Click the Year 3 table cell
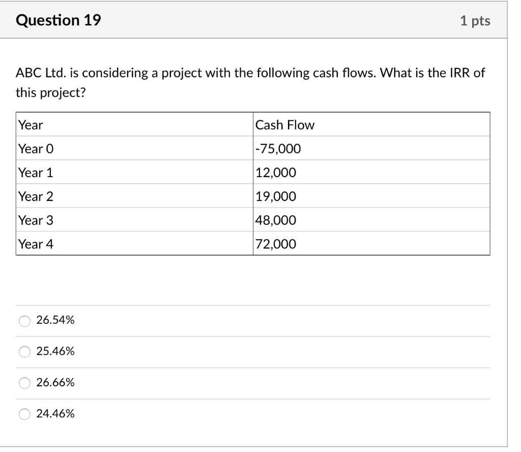Image resolution: width=521 pixels, height=452 pixels. tap(36, 220)
